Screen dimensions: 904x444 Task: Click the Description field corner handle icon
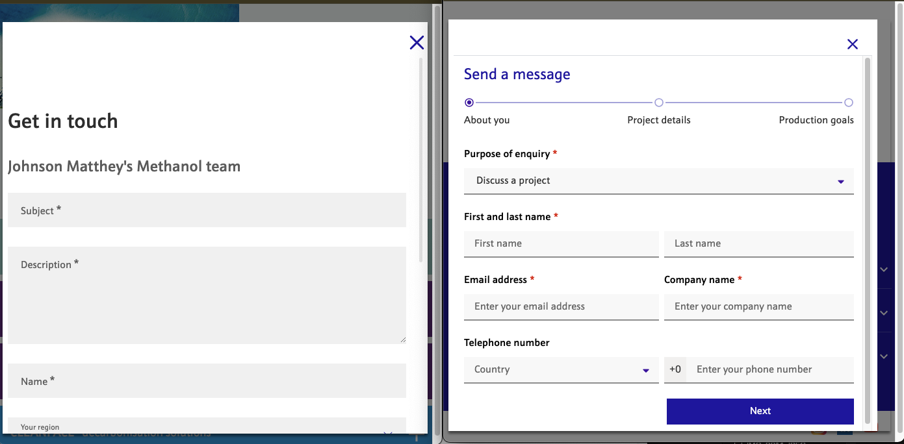click(x=402, y=339)
